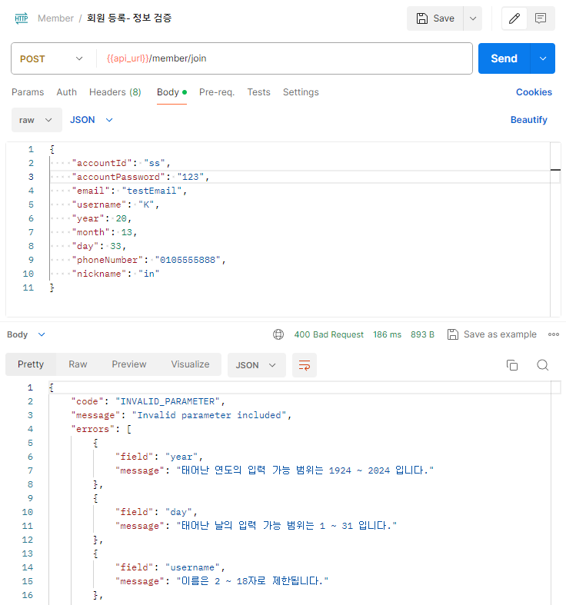Switch to the Params tab

coord(28,92)
